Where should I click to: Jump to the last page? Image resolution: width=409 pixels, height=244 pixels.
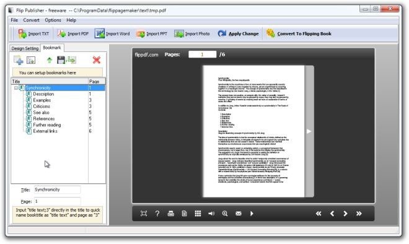coord(359,214)
